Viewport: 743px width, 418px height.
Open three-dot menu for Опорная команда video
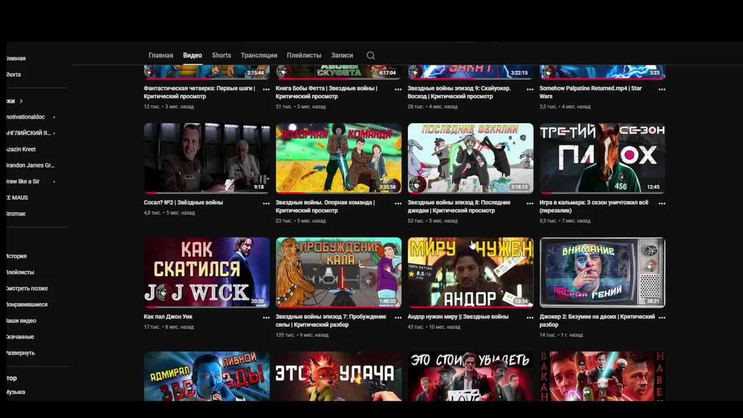398,204
